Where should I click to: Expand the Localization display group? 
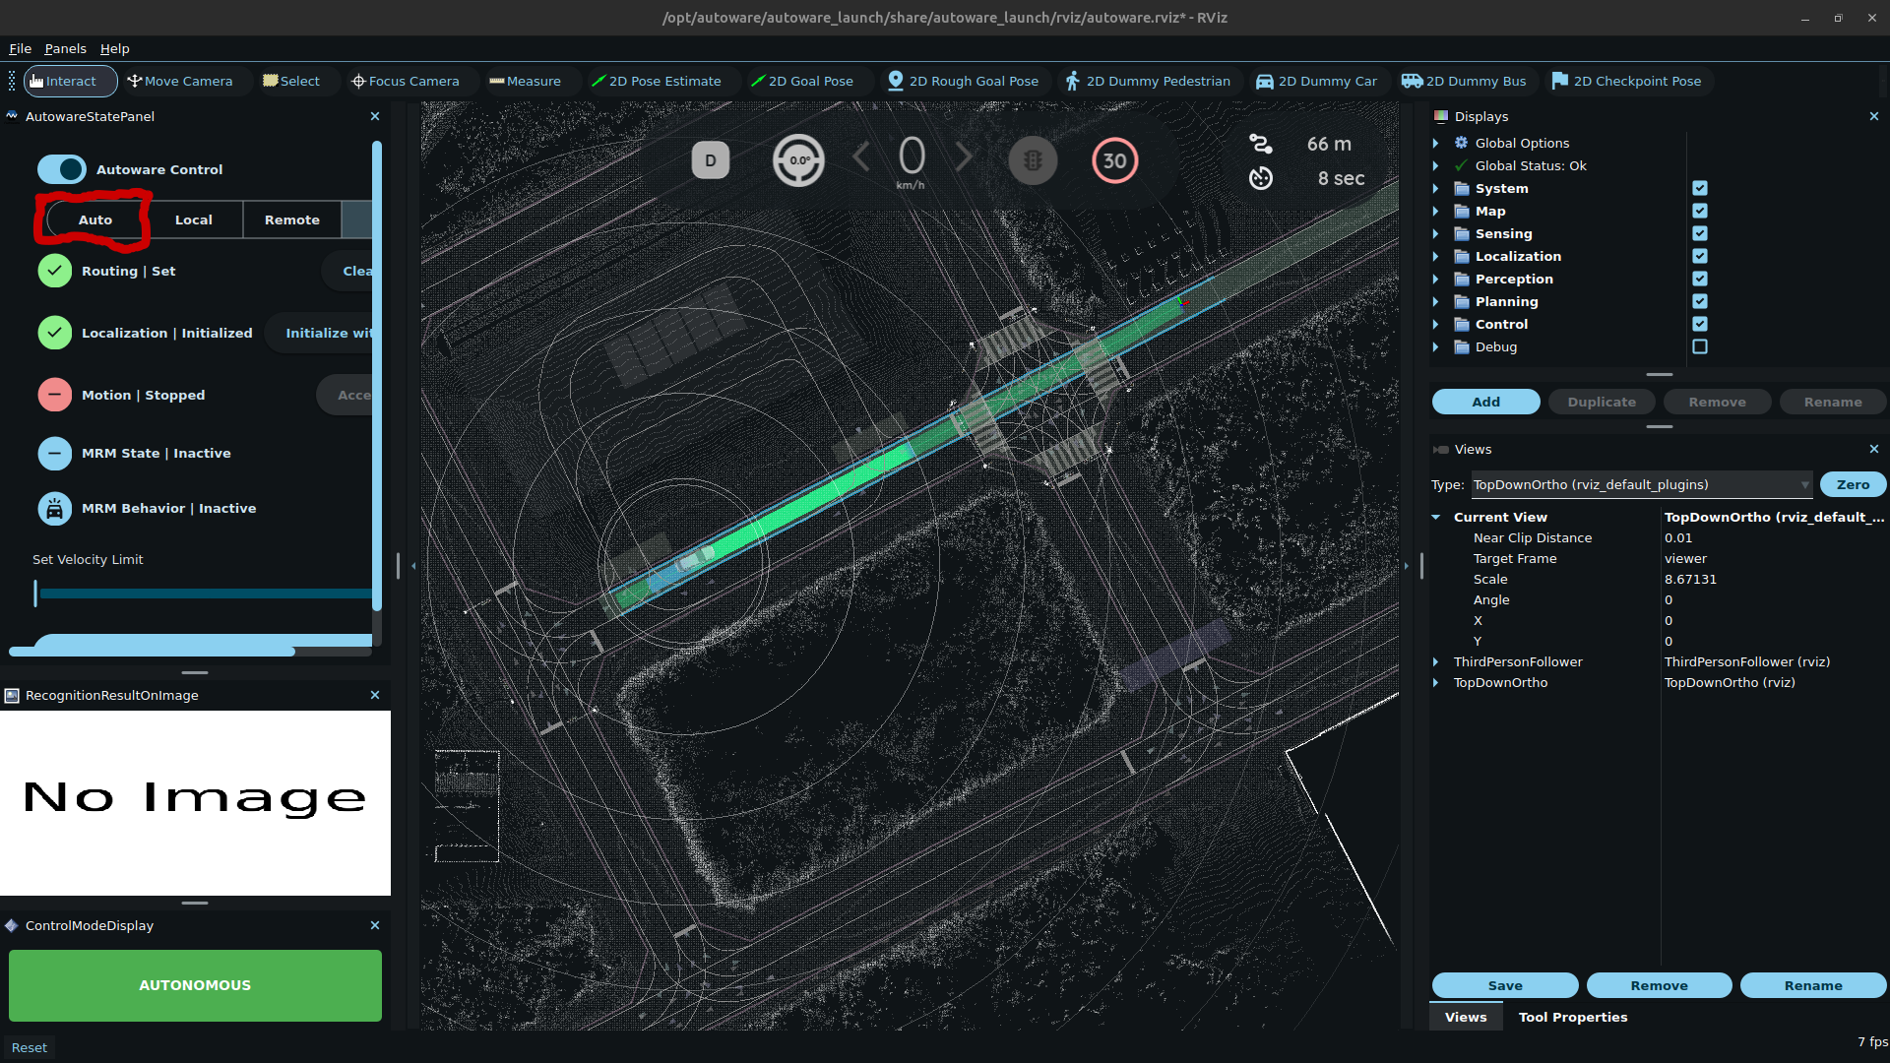(x=1436, y=256)
